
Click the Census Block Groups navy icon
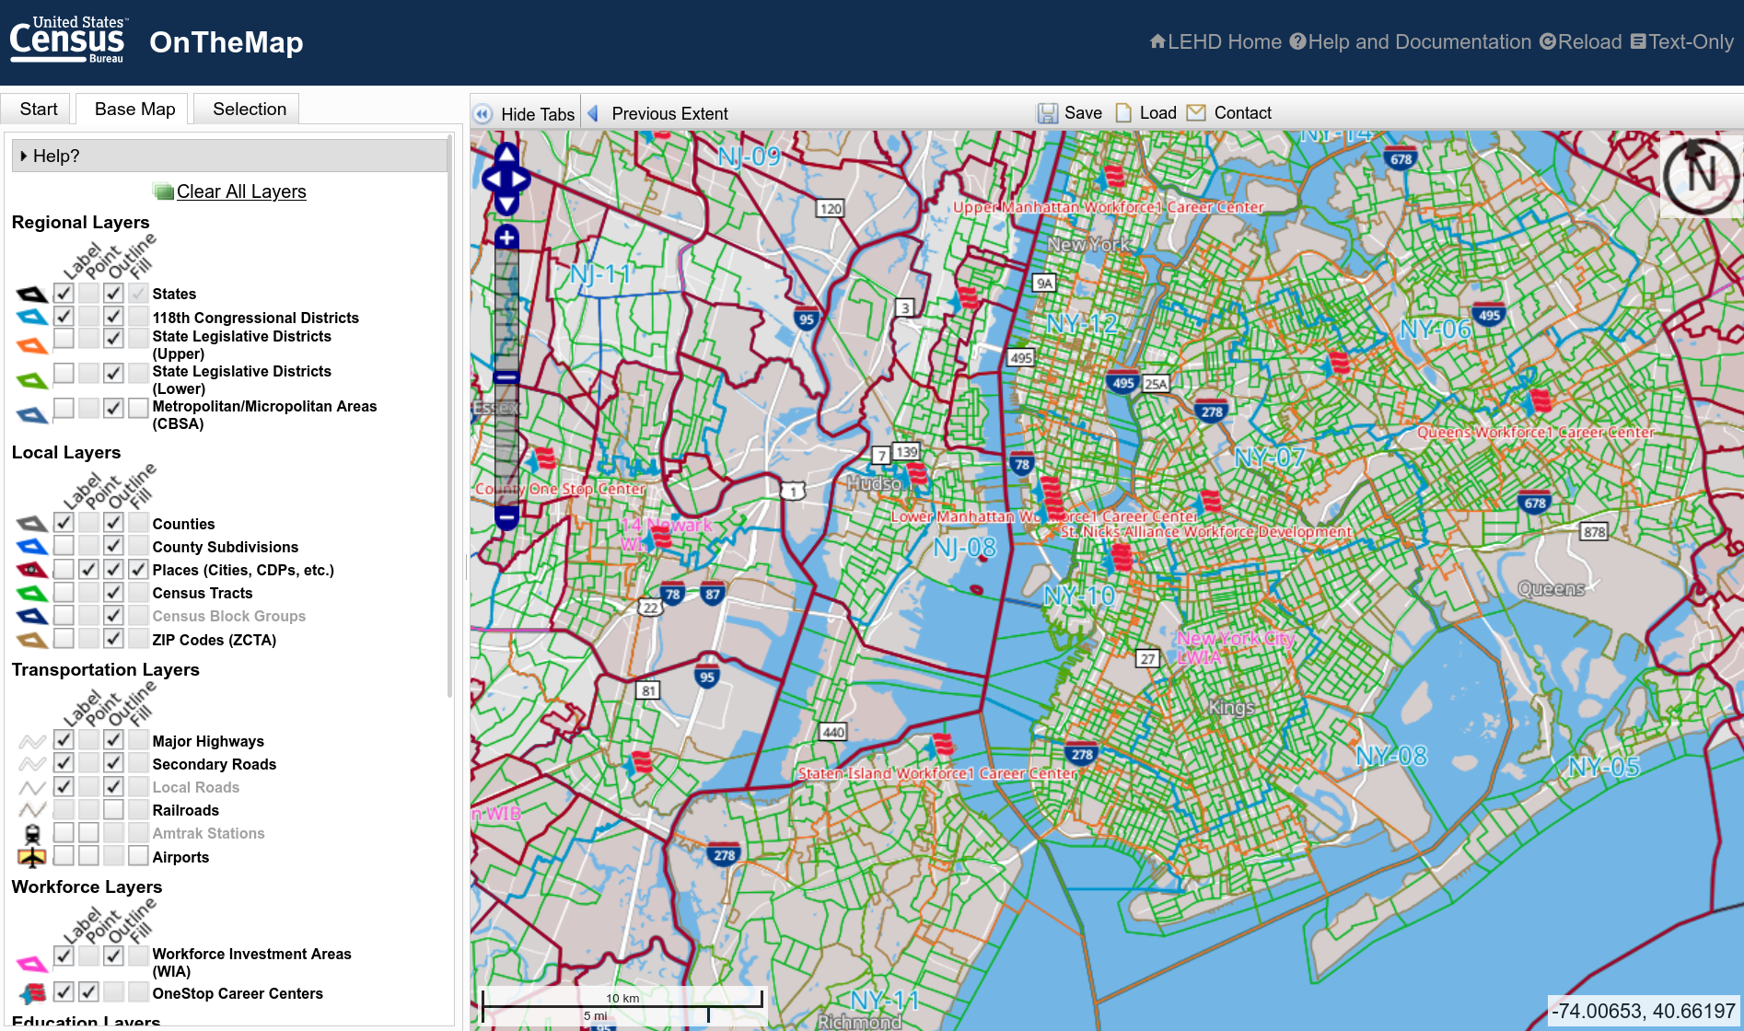[31, 617]
